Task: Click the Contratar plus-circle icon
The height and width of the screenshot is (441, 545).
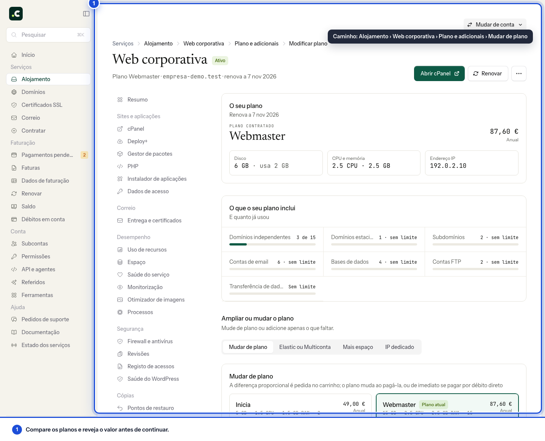Action: click(14, 131)
